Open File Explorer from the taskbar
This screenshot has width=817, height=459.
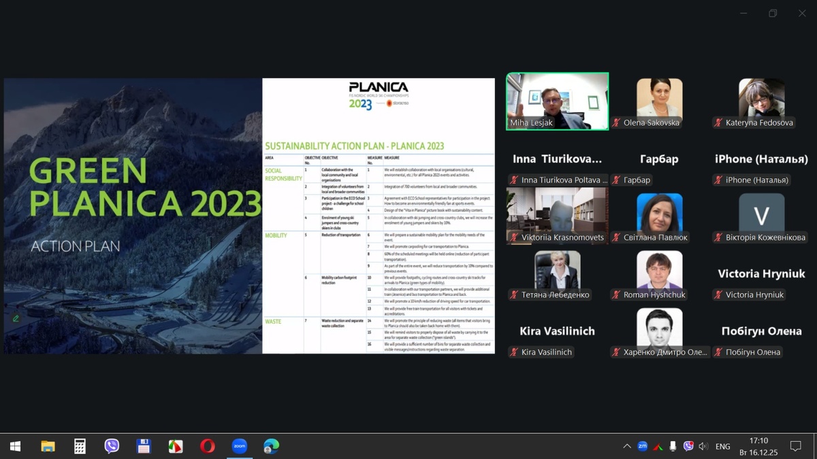coord(48,446)
